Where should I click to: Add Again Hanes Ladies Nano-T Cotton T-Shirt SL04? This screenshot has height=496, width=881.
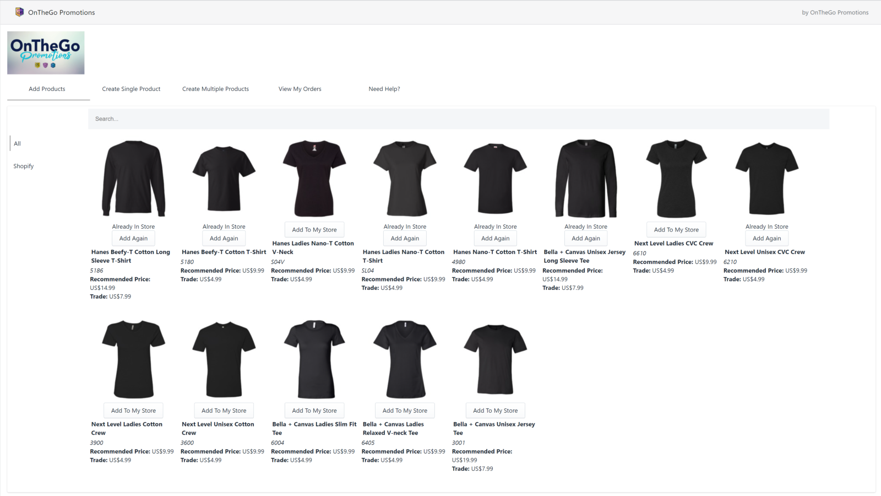[x=405, y=239]
